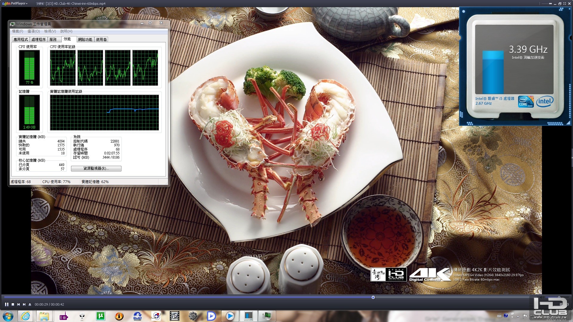Click the playback seek bar handle
The width and height of the screenshot is (573, 322).
point(373,298)
